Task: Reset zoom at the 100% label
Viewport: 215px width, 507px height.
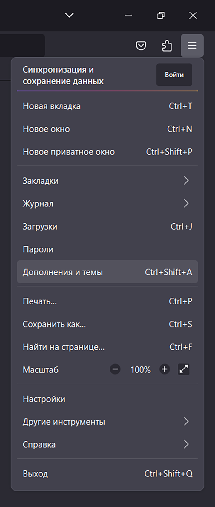Action: click(140, 370)
